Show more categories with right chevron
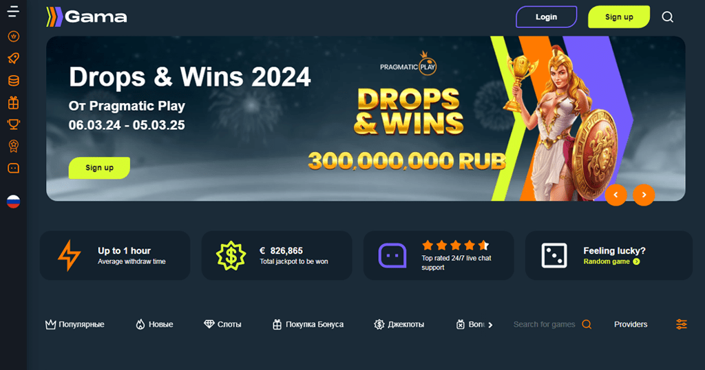This screenshot has height=370, width=705. tap(490, 325)
